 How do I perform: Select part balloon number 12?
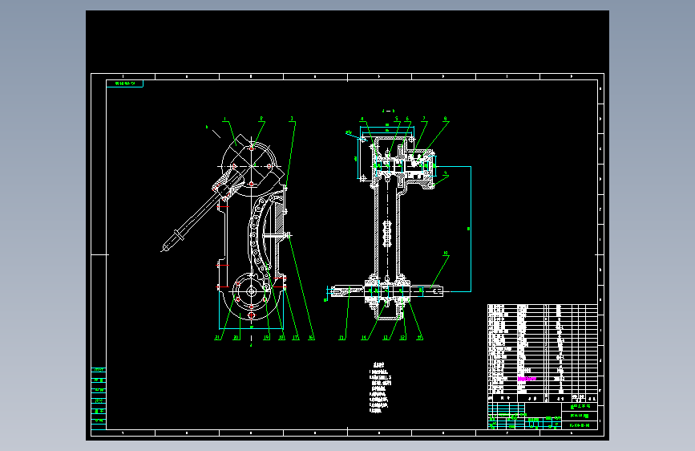403,338
